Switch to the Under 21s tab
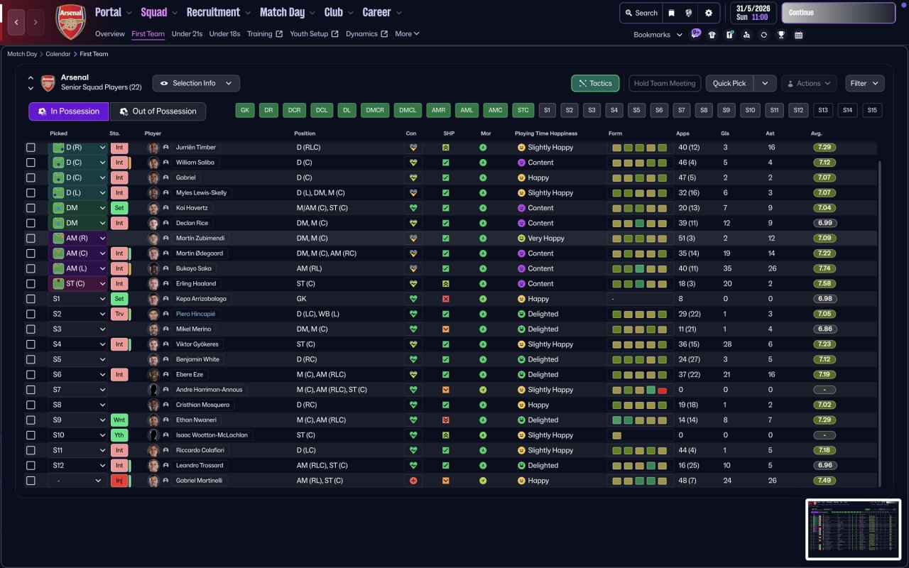Screen dimensions: 909x568 click(187, 33)
